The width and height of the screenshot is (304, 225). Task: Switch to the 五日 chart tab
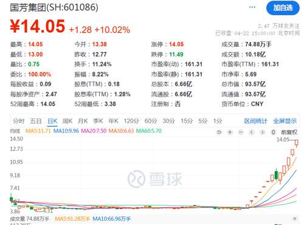(x=36, y=121)
